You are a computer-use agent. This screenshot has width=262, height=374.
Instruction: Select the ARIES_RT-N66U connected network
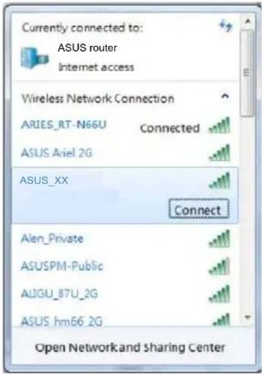click(x=125, y=126)
